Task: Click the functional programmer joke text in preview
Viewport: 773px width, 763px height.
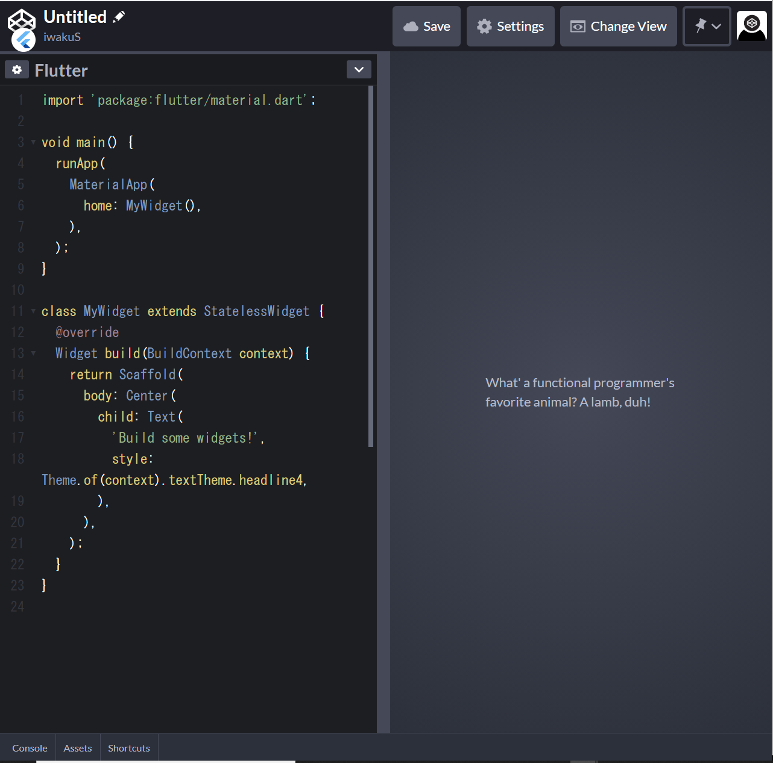Action: click(x=580, y=392)
